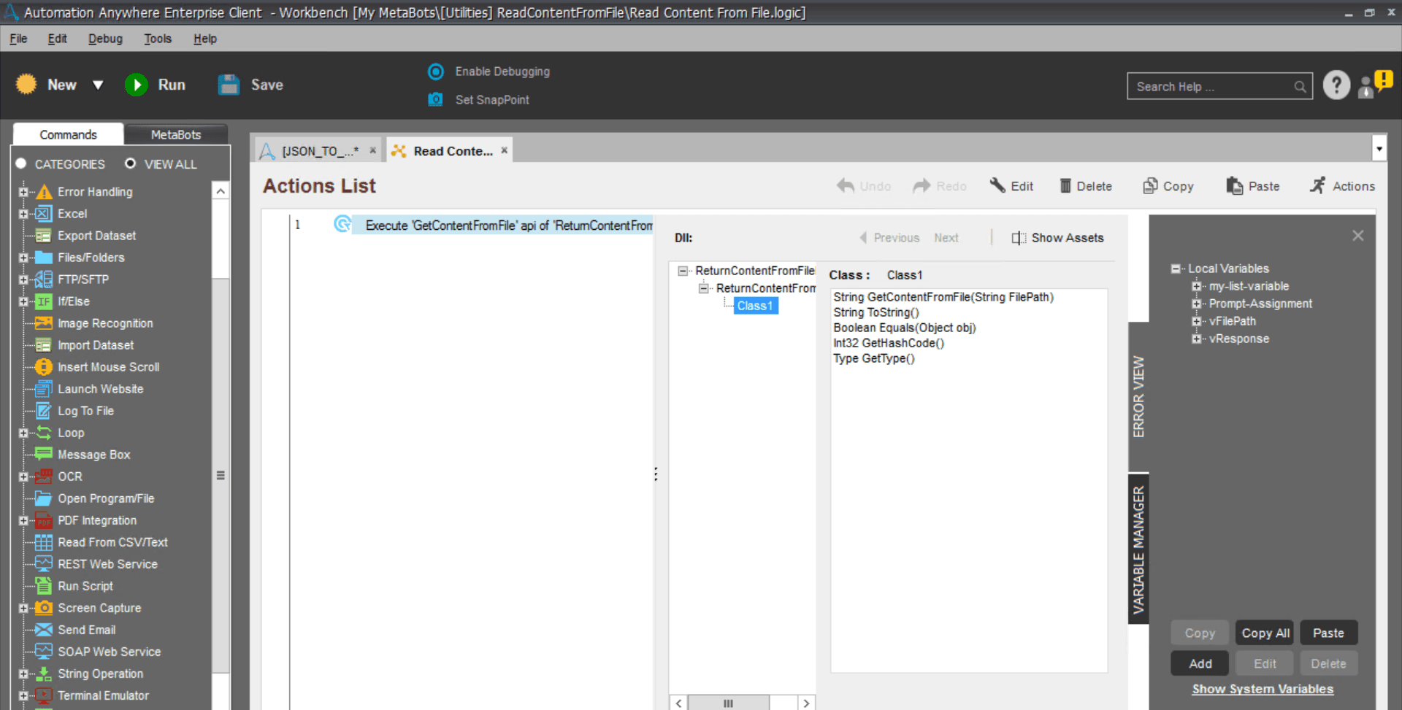Screen dimensions: 1402x710
Task: Open the help question mark icon
Action: click(x=1336, y=85)
